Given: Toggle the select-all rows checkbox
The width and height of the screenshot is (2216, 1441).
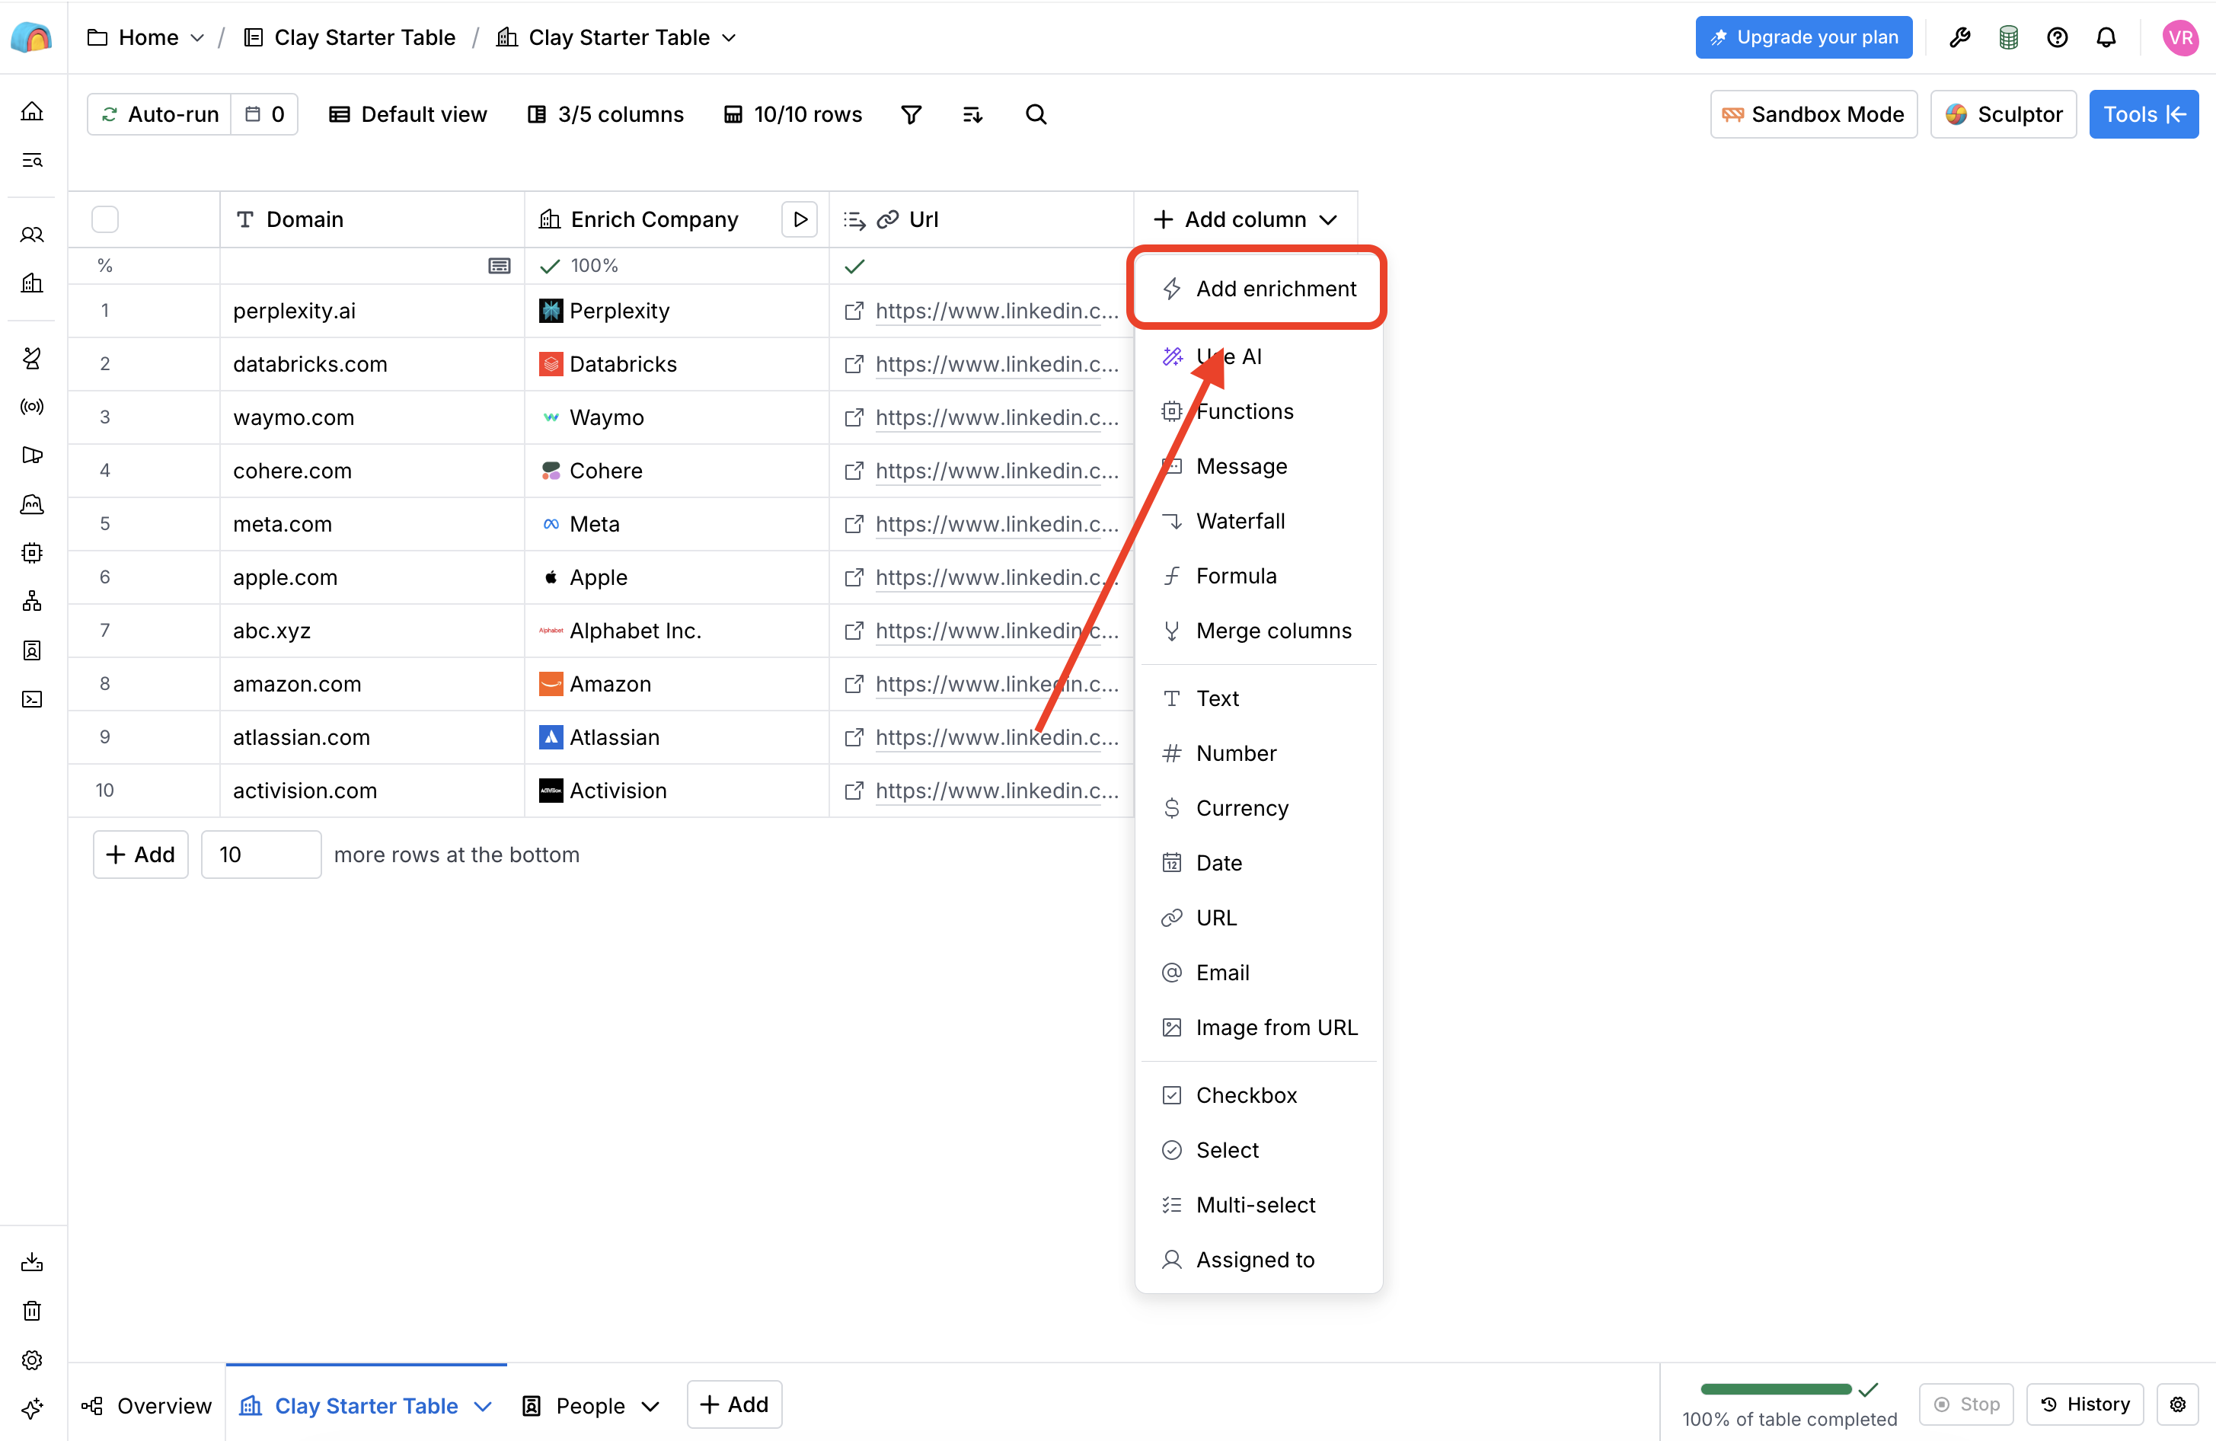Looking at the screenshot, I should [105, 220].
